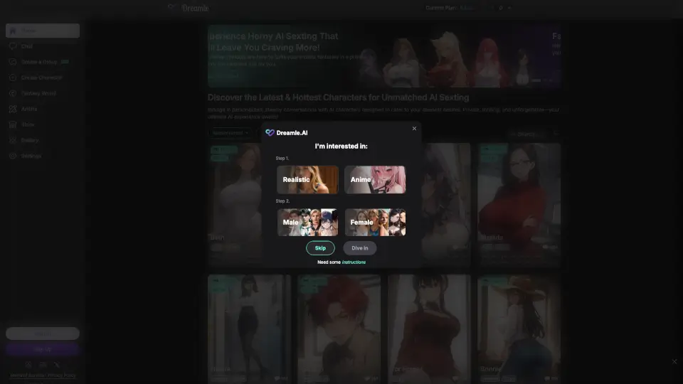Select the Realistic style option

coord(307,180)
